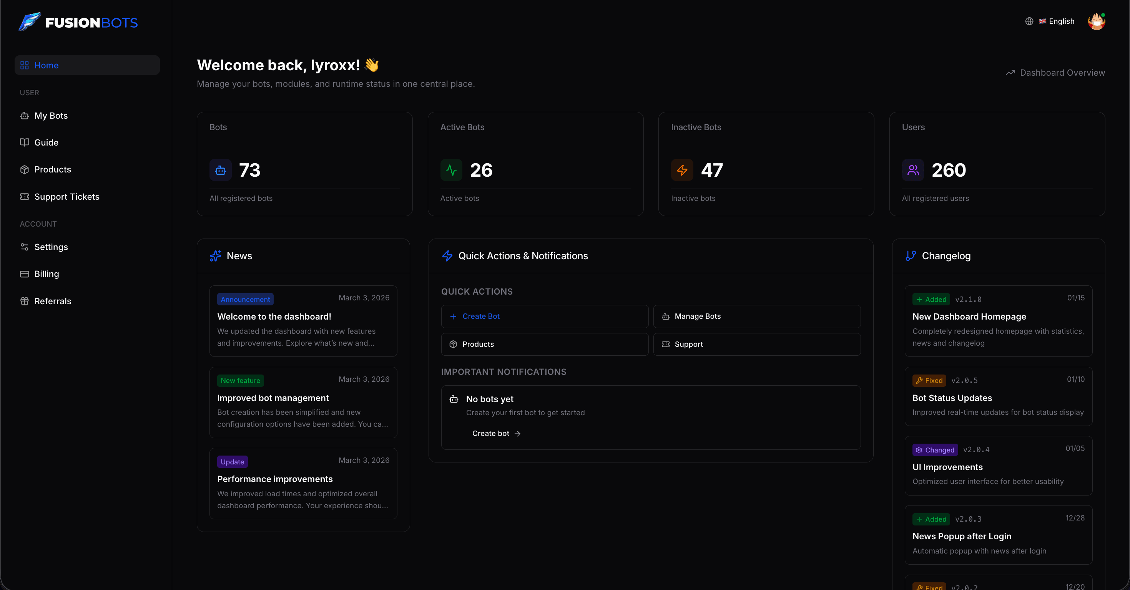This screenshot has height=590, width=1130.
Task: Click the Support Tickets ticket icon
Action: 25,196
